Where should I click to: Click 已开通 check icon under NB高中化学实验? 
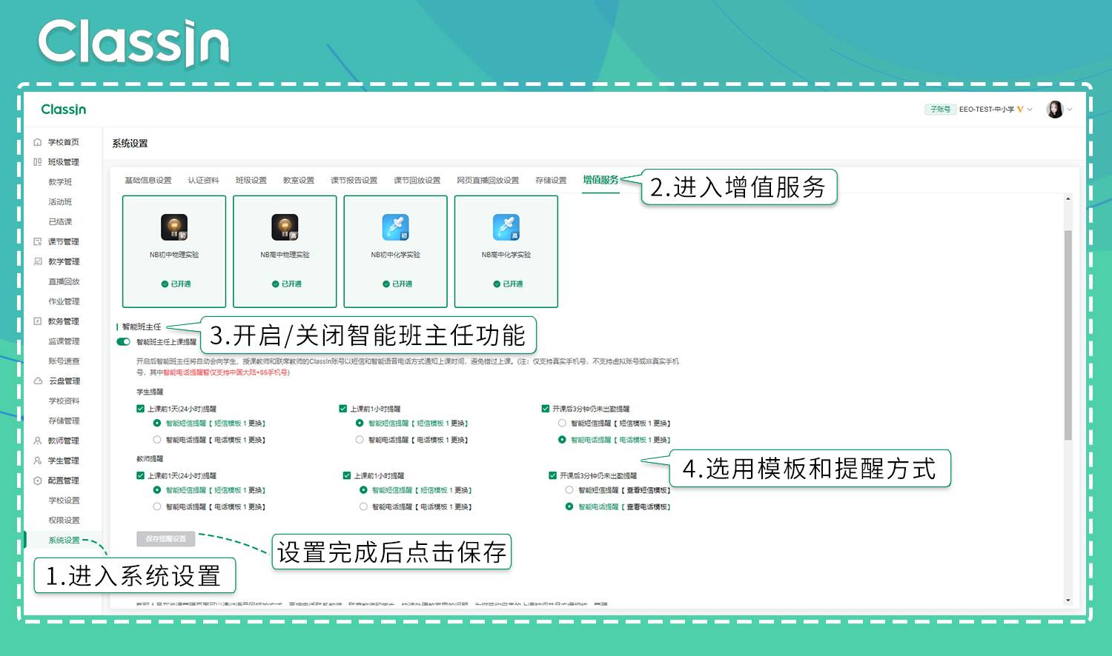pos(497,284)
